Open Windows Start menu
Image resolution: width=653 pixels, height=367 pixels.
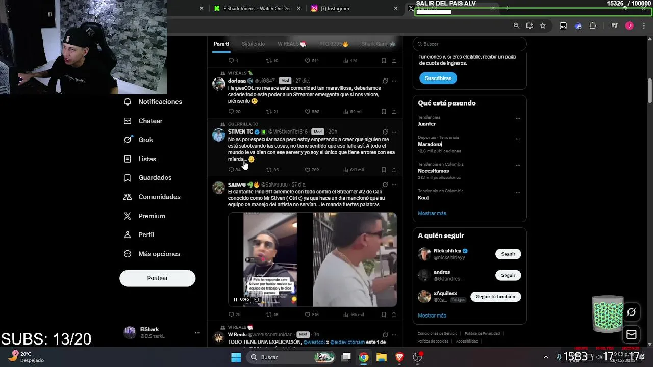236,357
